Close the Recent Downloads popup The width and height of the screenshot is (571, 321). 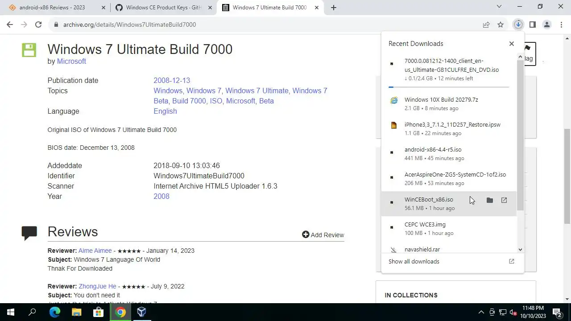coord(511,44)
